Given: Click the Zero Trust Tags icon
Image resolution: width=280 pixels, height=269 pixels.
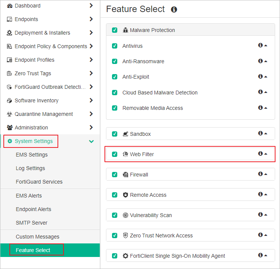Looking at the screenshot, I should [x=9, y=73].
